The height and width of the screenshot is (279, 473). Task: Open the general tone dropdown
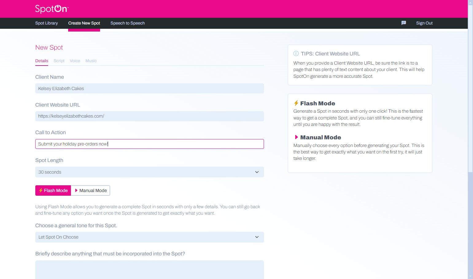(149, 237)
